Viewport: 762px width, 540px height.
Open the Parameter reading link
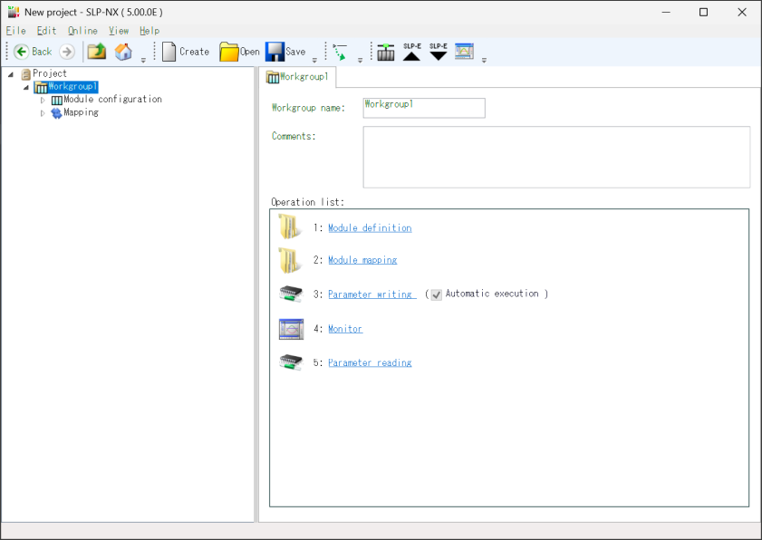(370, 362)
